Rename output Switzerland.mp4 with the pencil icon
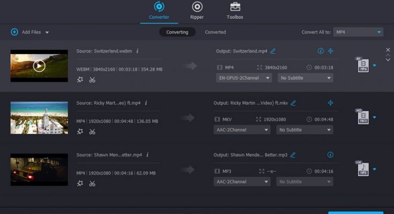This screenshot has width=394, height=214. pos(273,51)
